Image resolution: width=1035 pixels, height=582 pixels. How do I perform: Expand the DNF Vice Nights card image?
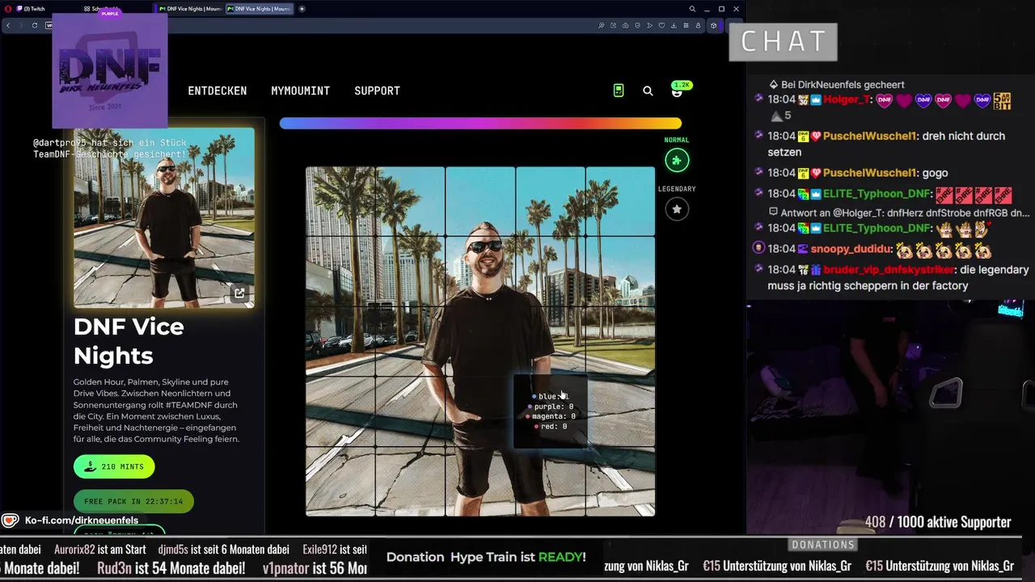(239, 293)
